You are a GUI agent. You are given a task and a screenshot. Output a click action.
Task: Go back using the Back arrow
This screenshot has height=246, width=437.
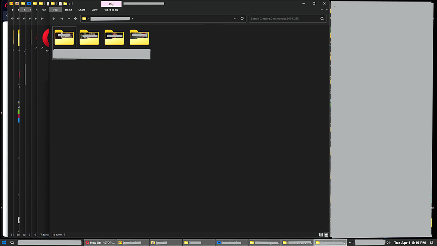(x=54, y=19)
